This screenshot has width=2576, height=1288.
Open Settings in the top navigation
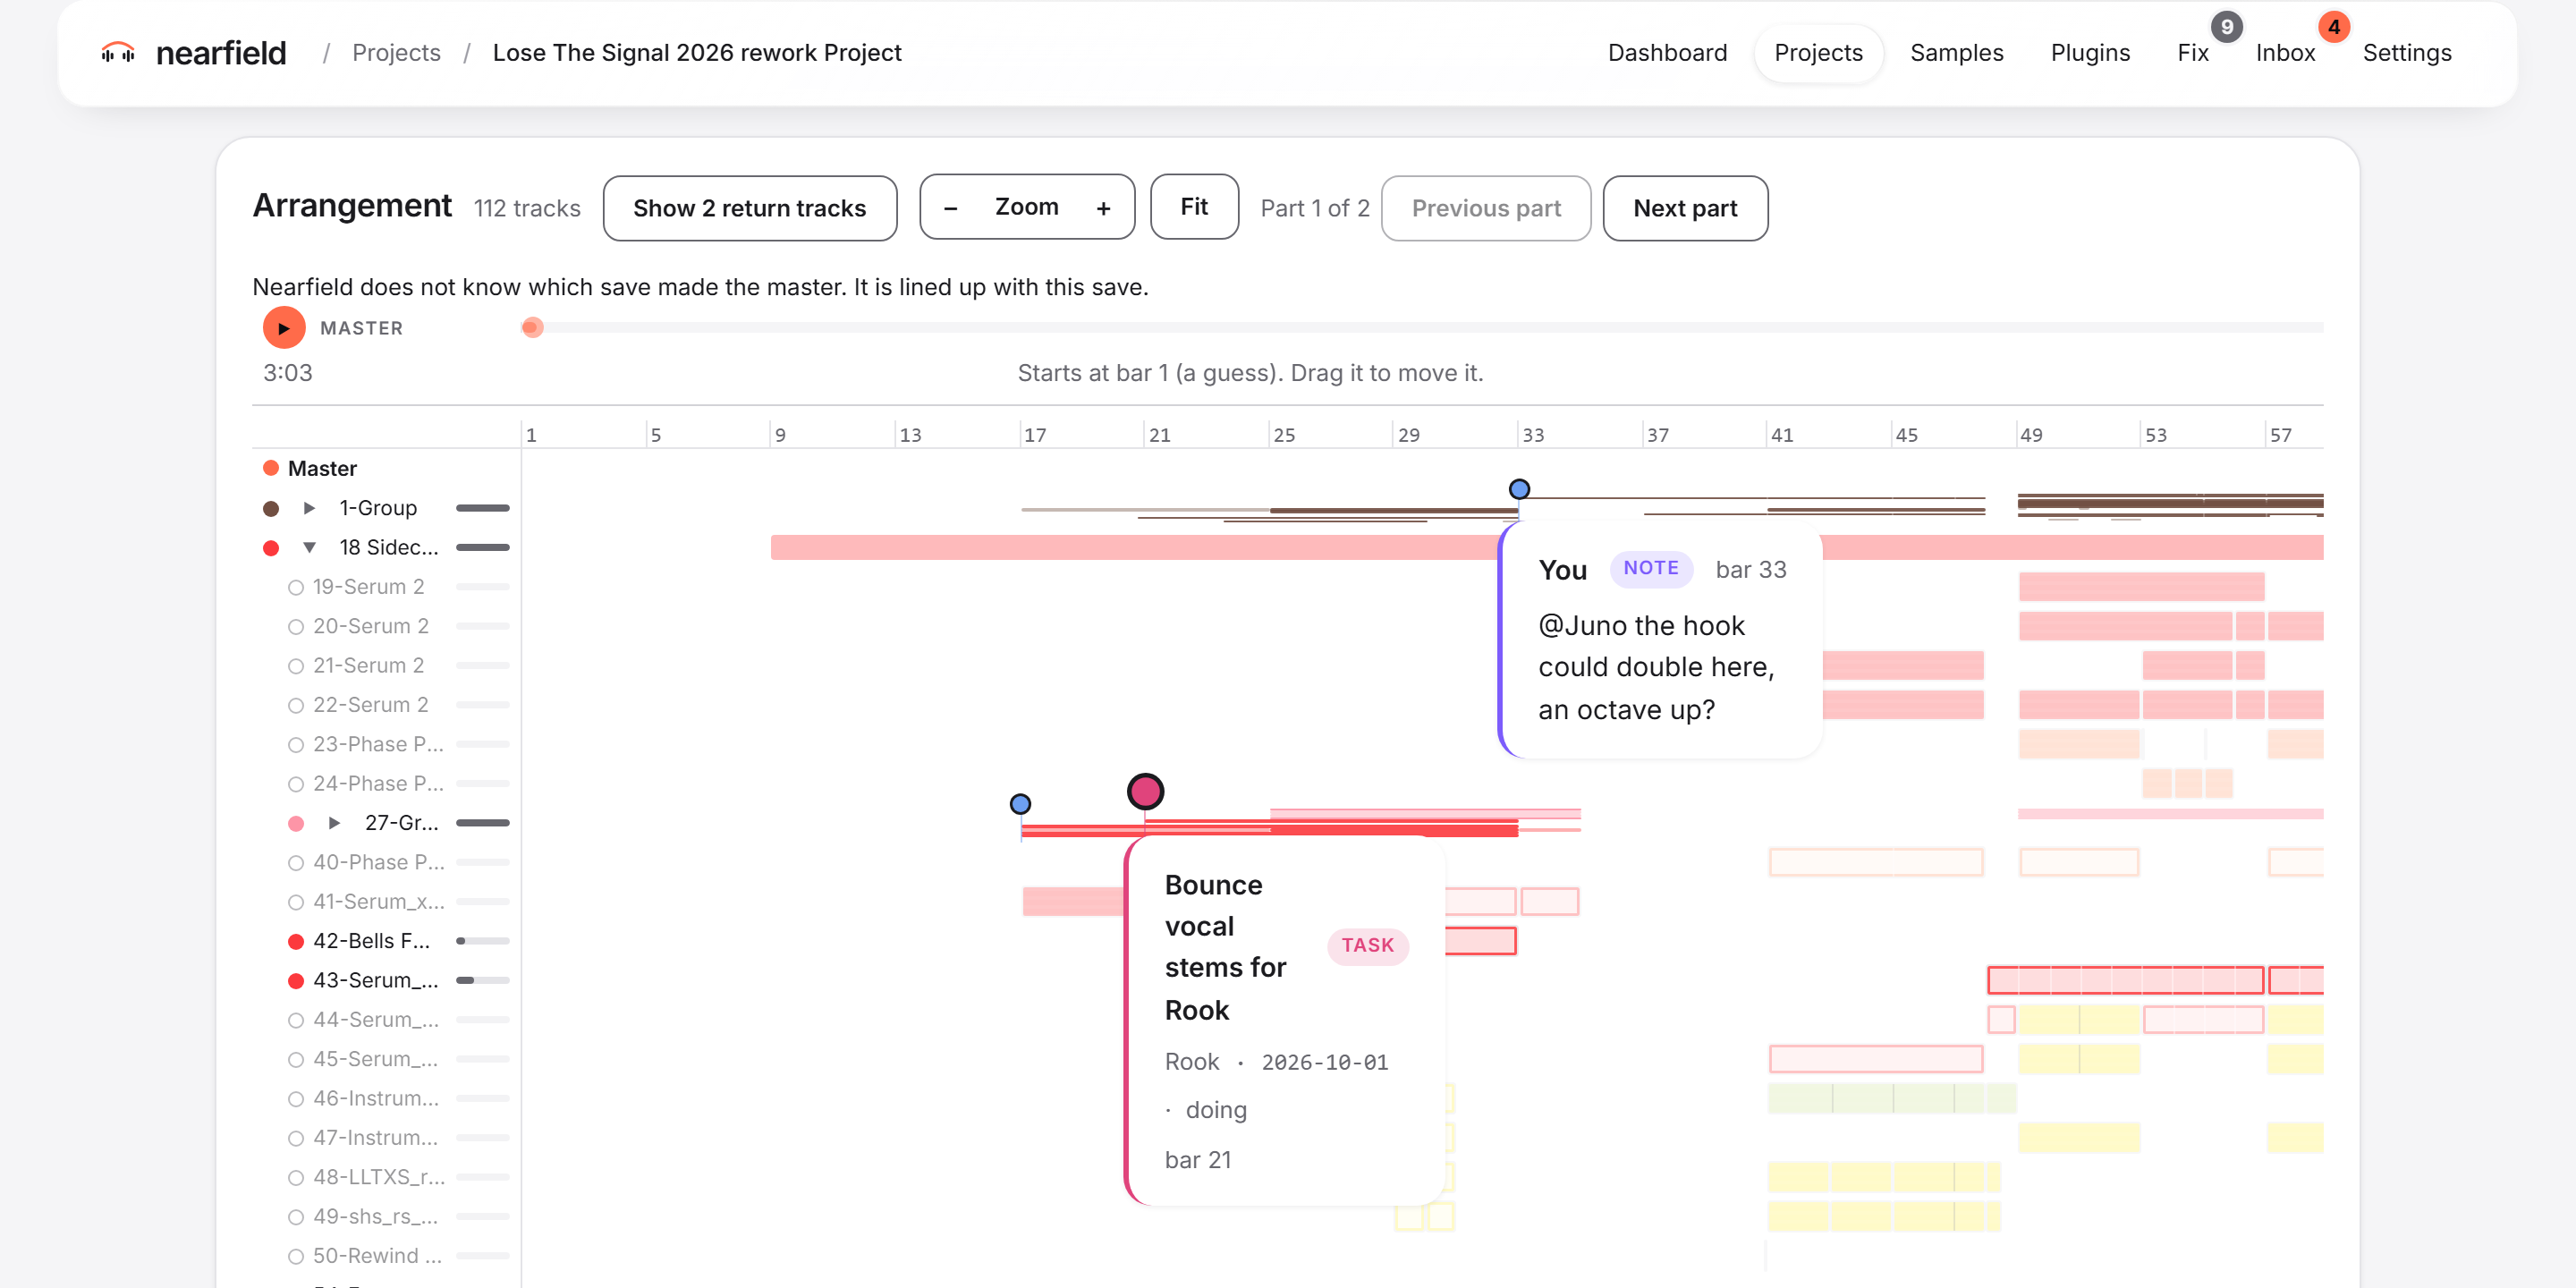pyautogui.click(x=2406, y=53)
